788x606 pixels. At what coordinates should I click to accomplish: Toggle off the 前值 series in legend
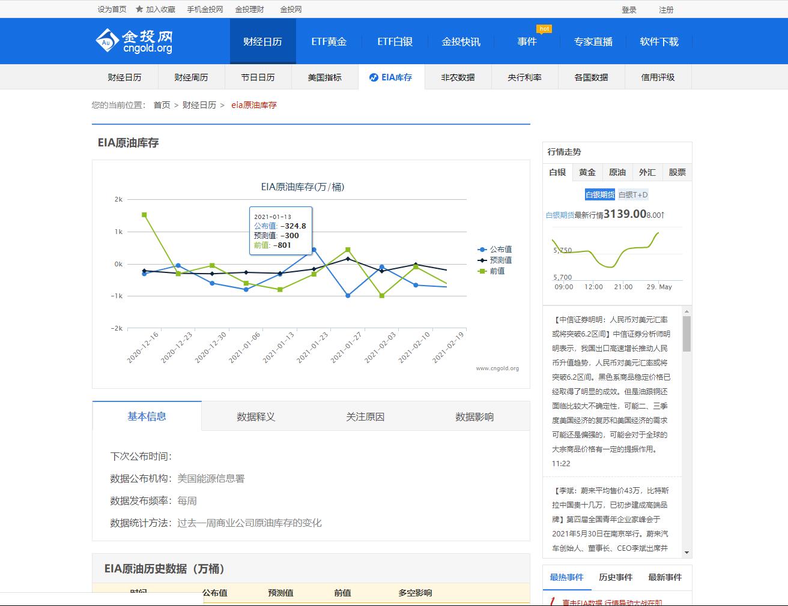(498, 271)
